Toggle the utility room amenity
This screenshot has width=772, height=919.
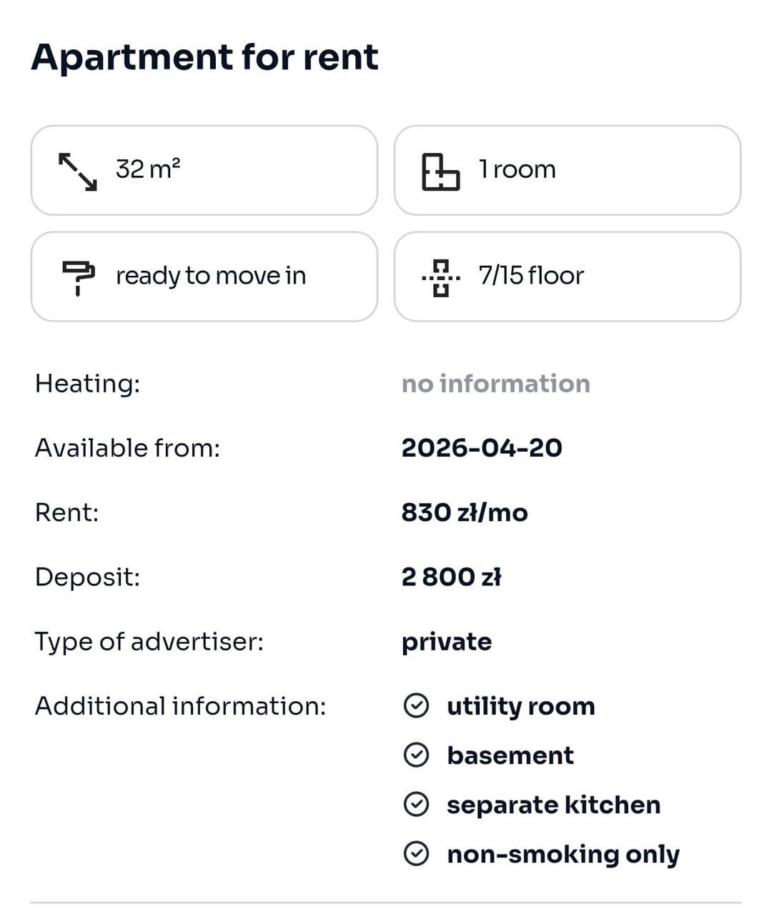(x=520, y=706)
